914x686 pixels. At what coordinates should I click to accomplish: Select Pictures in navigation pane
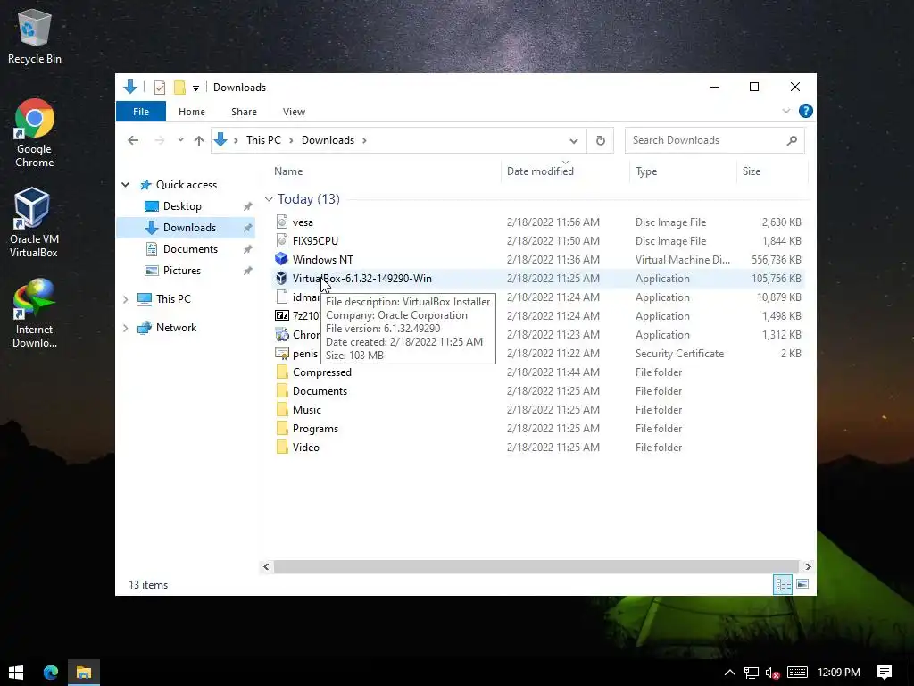(x=182, y=270)
